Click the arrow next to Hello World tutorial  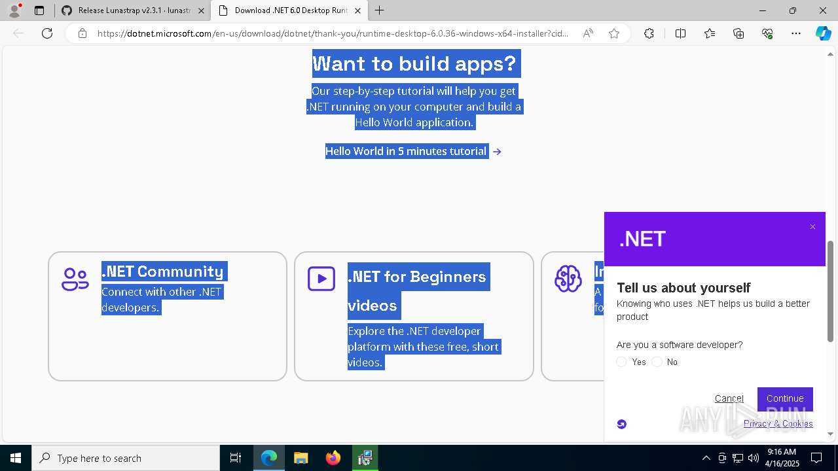498,152
